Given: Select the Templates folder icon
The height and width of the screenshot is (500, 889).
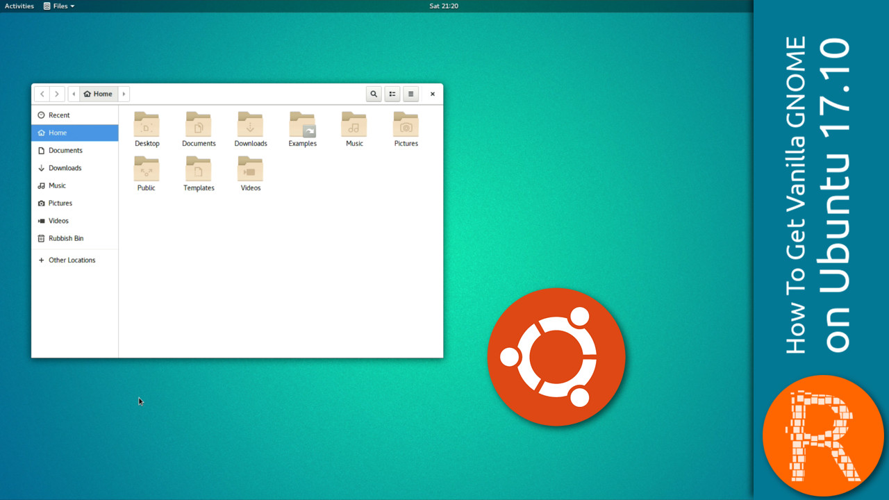Looking at the screenshot, I should tap(199, 169).
